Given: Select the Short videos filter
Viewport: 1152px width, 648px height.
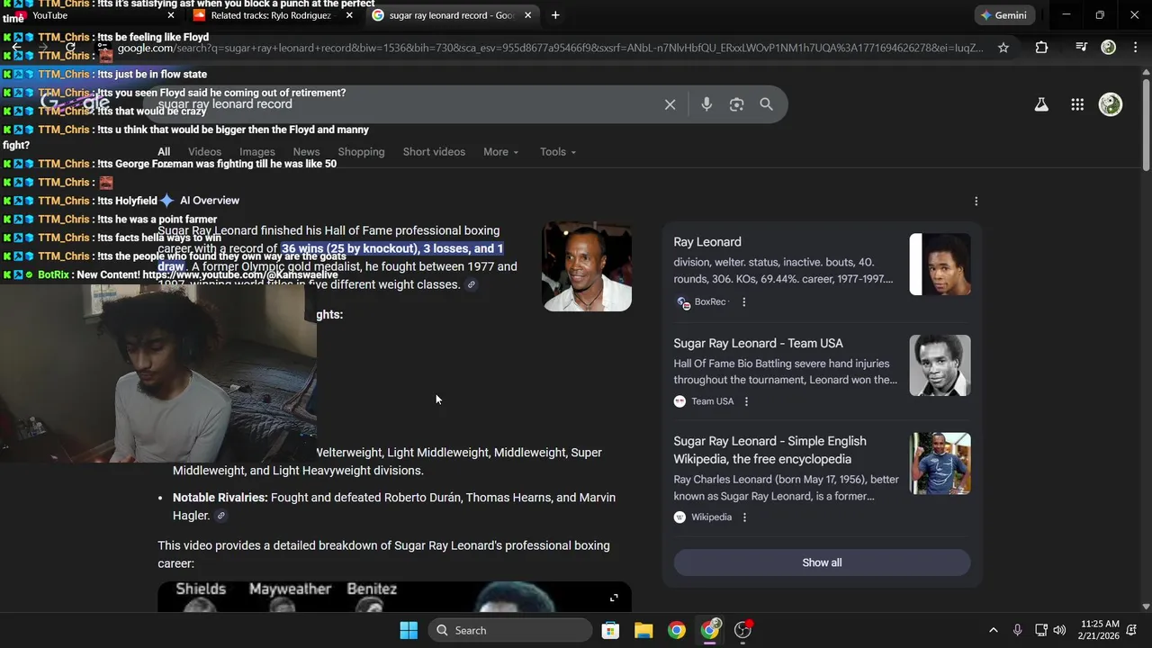Looking at the screenshot, I should [434, 152].
